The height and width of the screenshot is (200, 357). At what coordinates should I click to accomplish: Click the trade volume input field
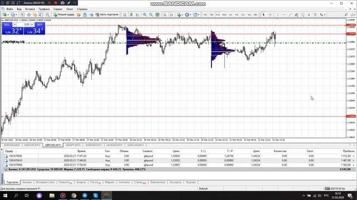tap(23, 24)
